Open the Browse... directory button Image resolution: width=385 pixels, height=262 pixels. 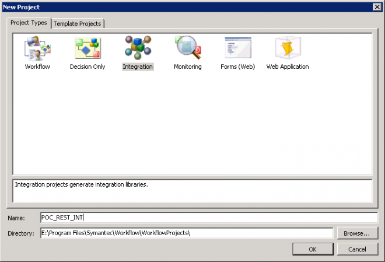tap(357, 233)
